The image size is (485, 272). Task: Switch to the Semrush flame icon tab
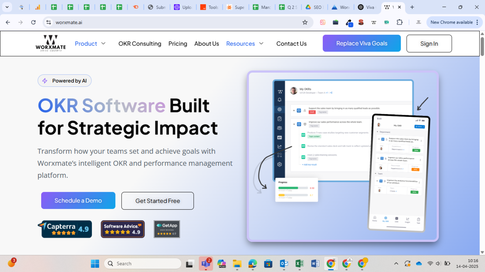coord(136,7)
